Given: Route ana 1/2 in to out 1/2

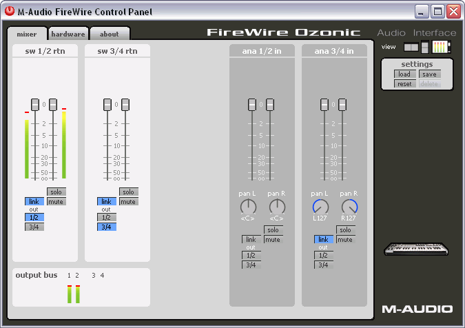Looking at the screenshot, I should [x=251, y=256].
